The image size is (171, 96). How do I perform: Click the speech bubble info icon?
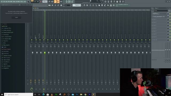123,2
